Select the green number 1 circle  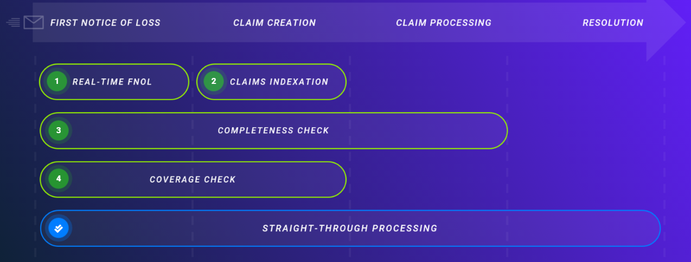(x=56, y=82)
